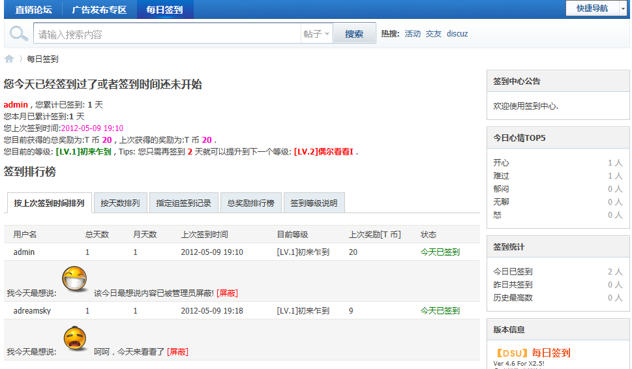The height and width of the screenshot is (369, 632).
Task: Click pink time 2012-05-09 19:10
Action: pos(92,128)
